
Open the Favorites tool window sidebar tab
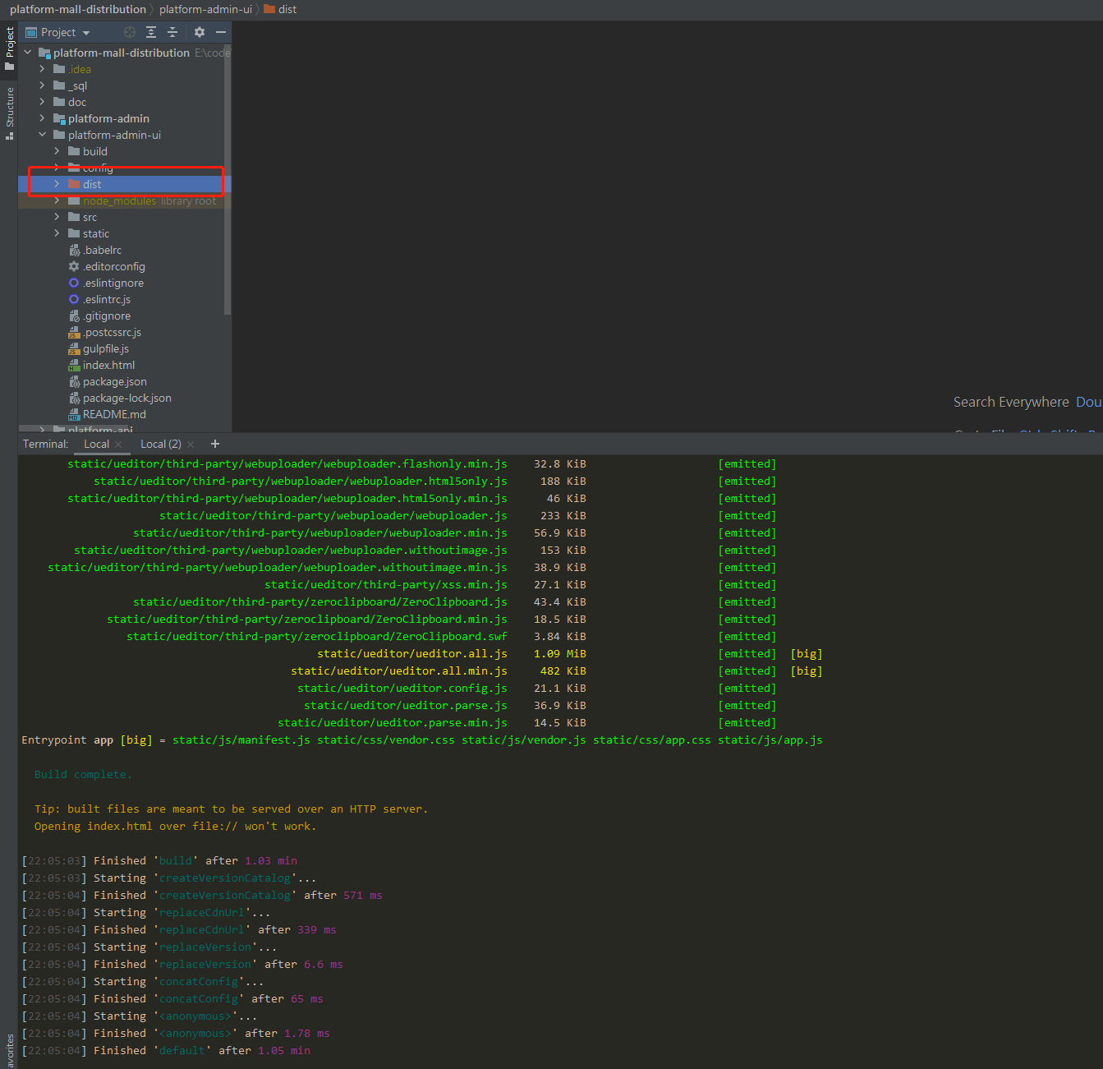pos(9,1051)
